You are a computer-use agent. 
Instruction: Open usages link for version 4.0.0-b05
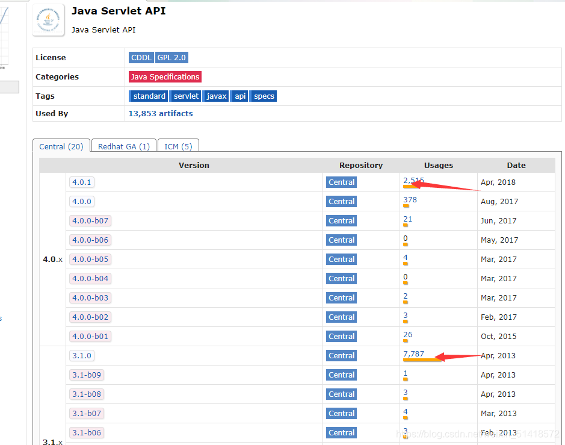click(406, 258)
